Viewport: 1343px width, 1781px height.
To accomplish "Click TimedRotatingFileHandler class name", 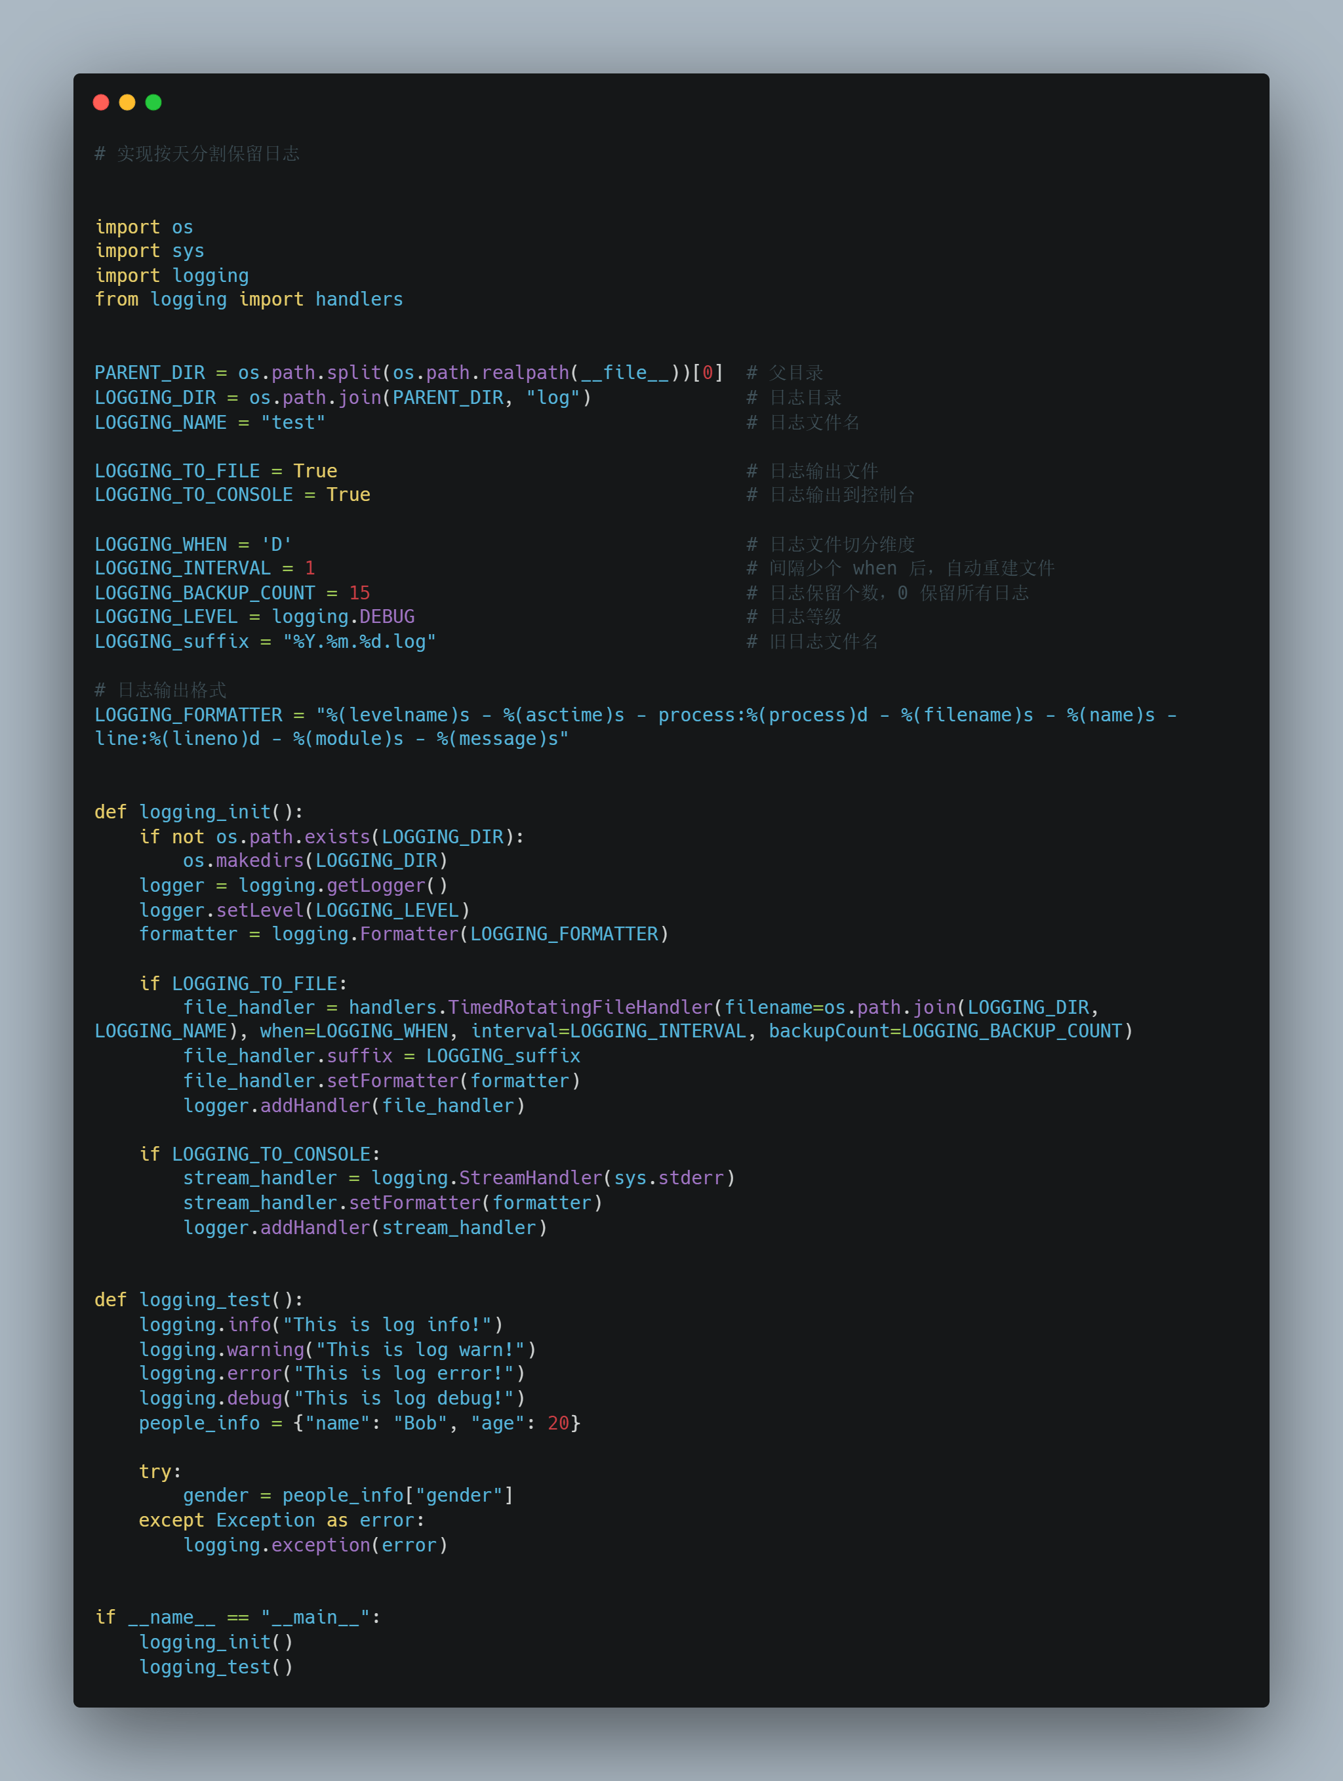I will [x=580, y=1007].
